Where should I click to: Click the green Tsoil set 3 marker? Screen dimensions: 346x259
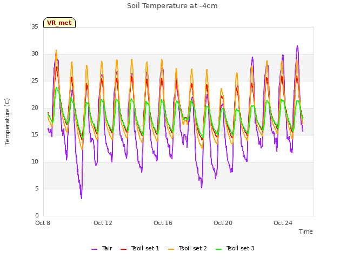219,249
